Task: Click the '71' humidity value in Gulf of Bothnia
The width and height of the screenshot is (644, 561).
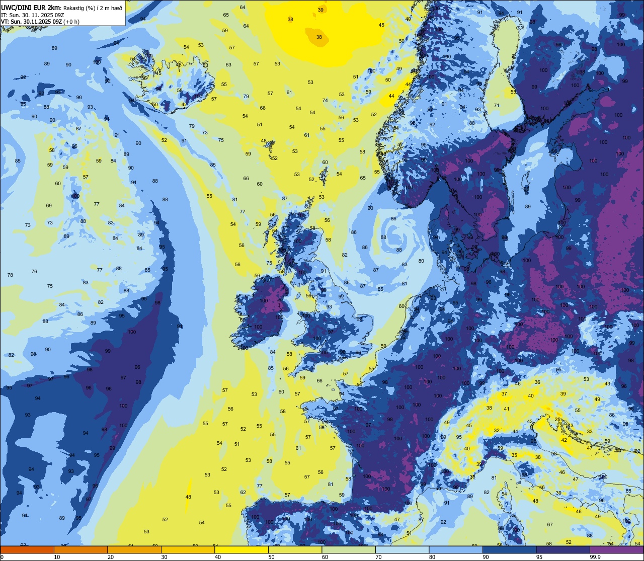Action: (496, 105)
